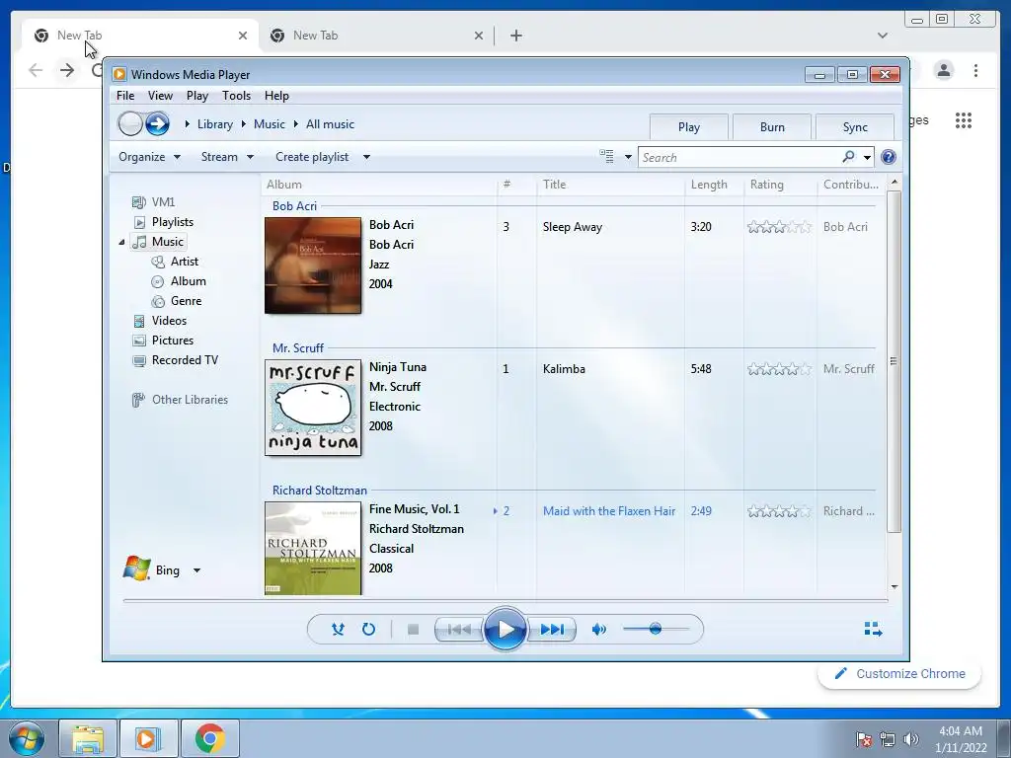Open the view options dropdown arrow

pyautogui.click(x=628, y=157)
